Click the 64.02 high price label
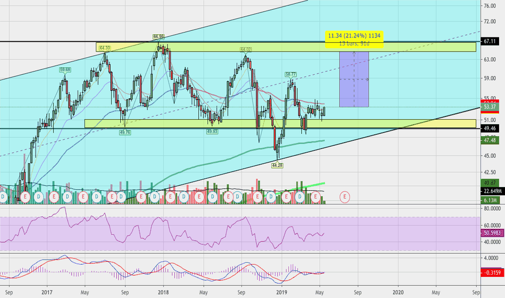This screenshot has width=505, height=298. (246, 50)
